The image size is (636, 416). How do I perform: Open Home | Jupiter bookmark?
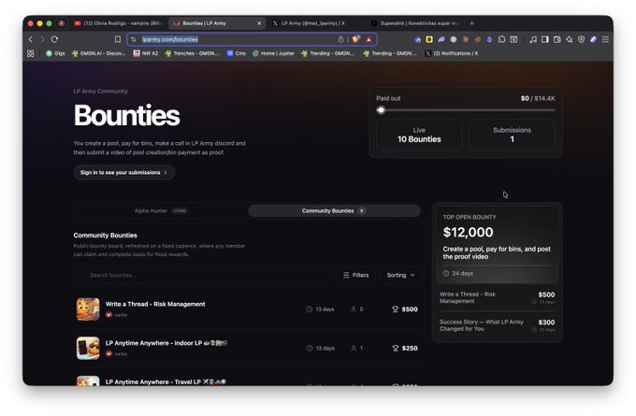[273, 53]
